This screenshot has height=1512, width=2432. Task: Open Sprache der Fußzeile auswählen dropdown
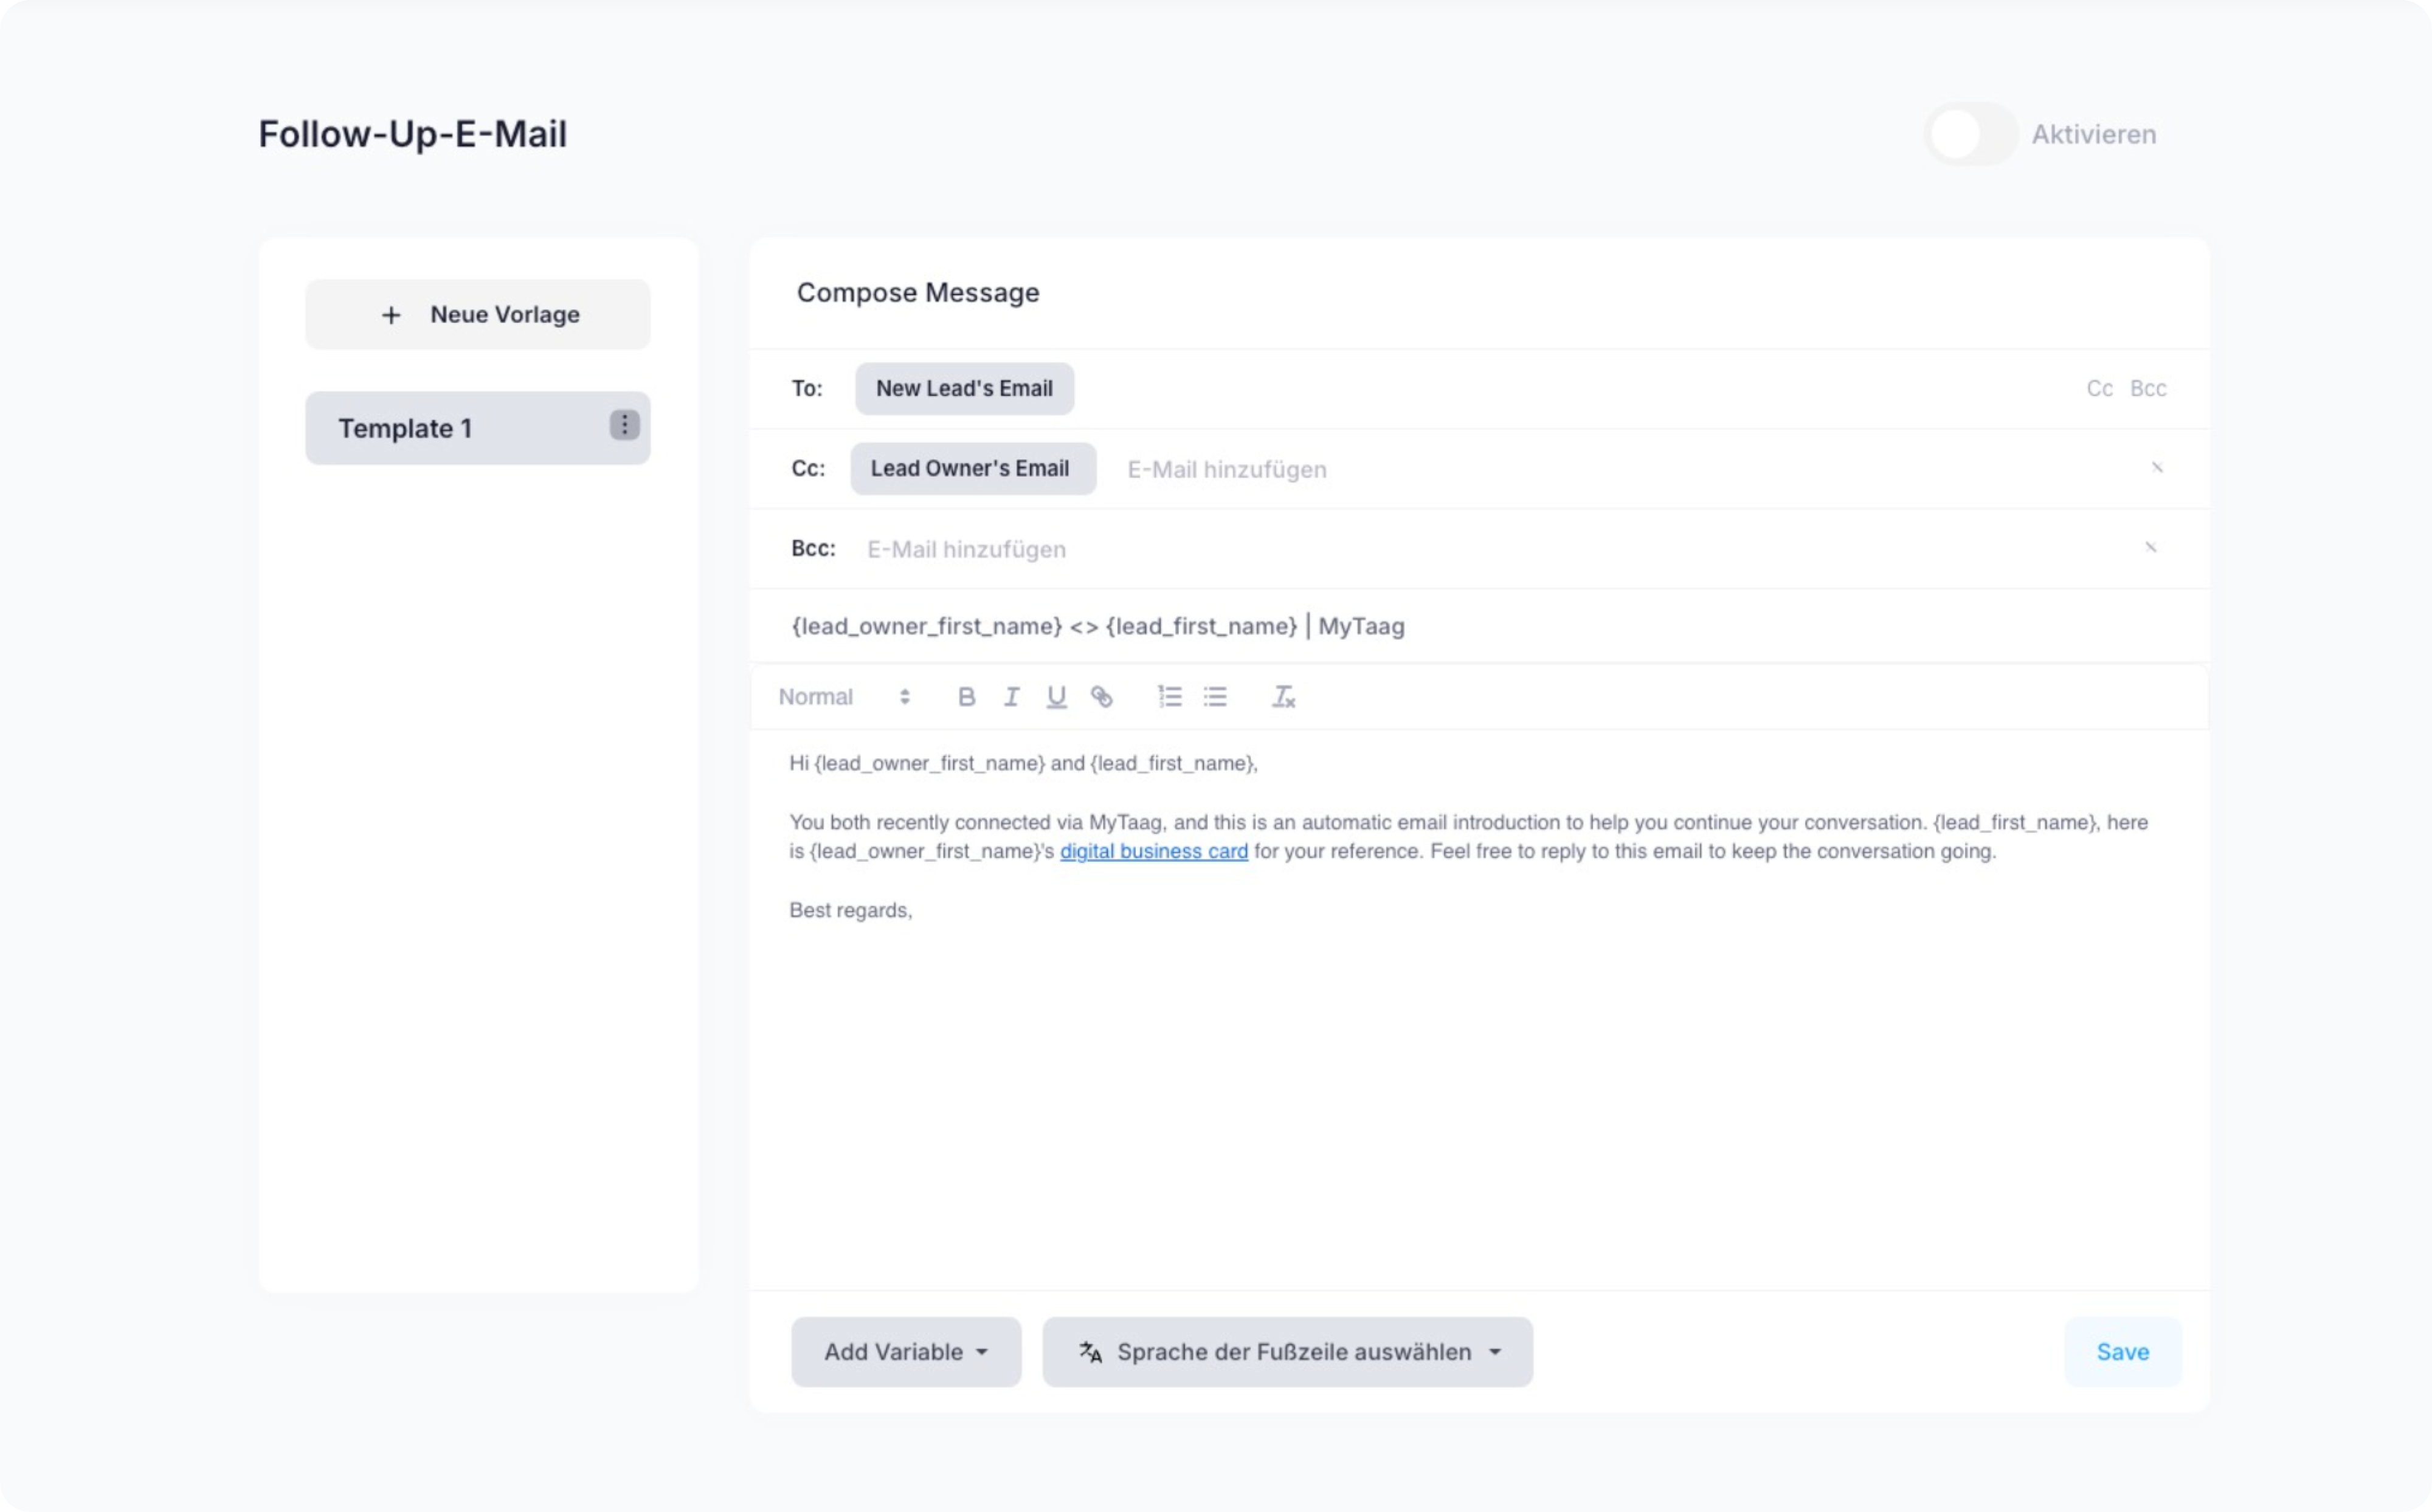click(x=1287, y=1352)
